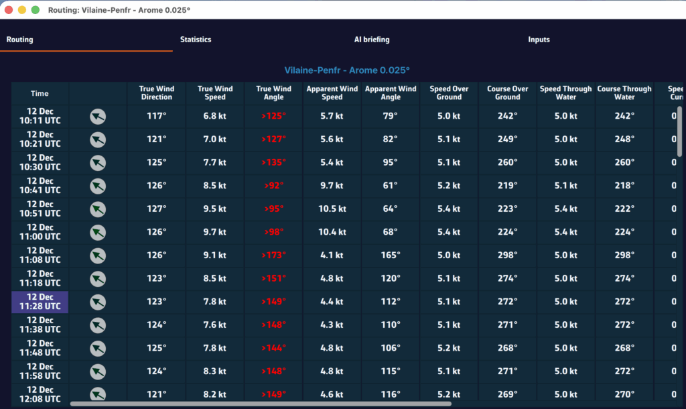Click wind direction arrow icon for 10:11 UTC
686x409 pixels.
point(98,117)
